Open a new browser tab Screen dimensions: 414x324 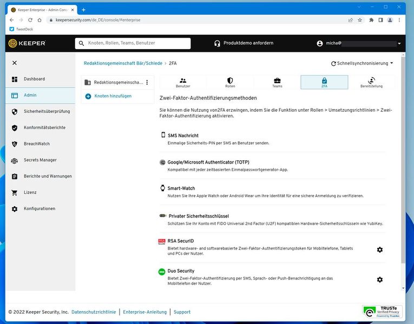tap(83, 10)
